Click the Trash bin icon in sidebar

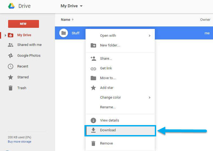pyautogui.click(x=11, y=88)
